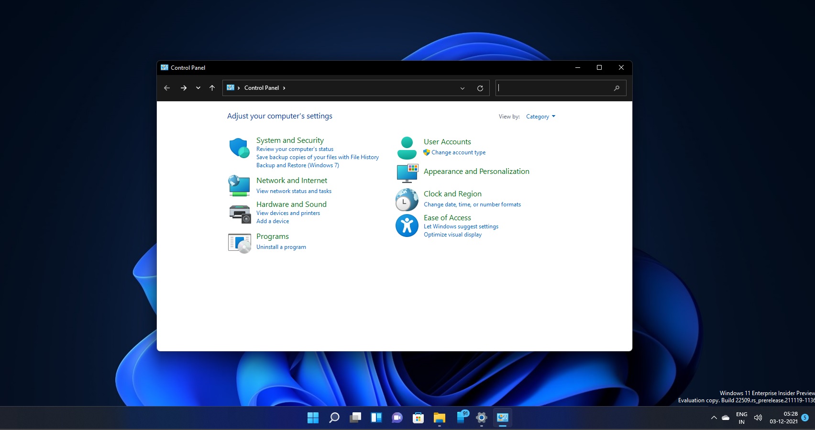Open System and Security shield icon
This screenshot has height=430, width=815.
239,148
